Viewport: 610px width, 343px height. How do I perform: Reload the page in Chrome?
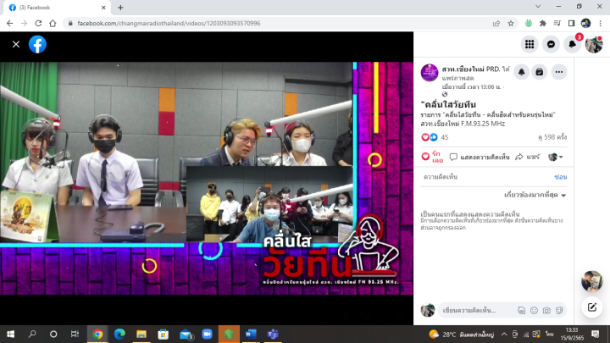(x=38, y=24)
